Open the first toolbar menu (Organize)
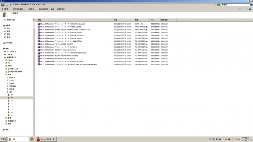This screenshot has width=253, height=142. coord(6,9)
